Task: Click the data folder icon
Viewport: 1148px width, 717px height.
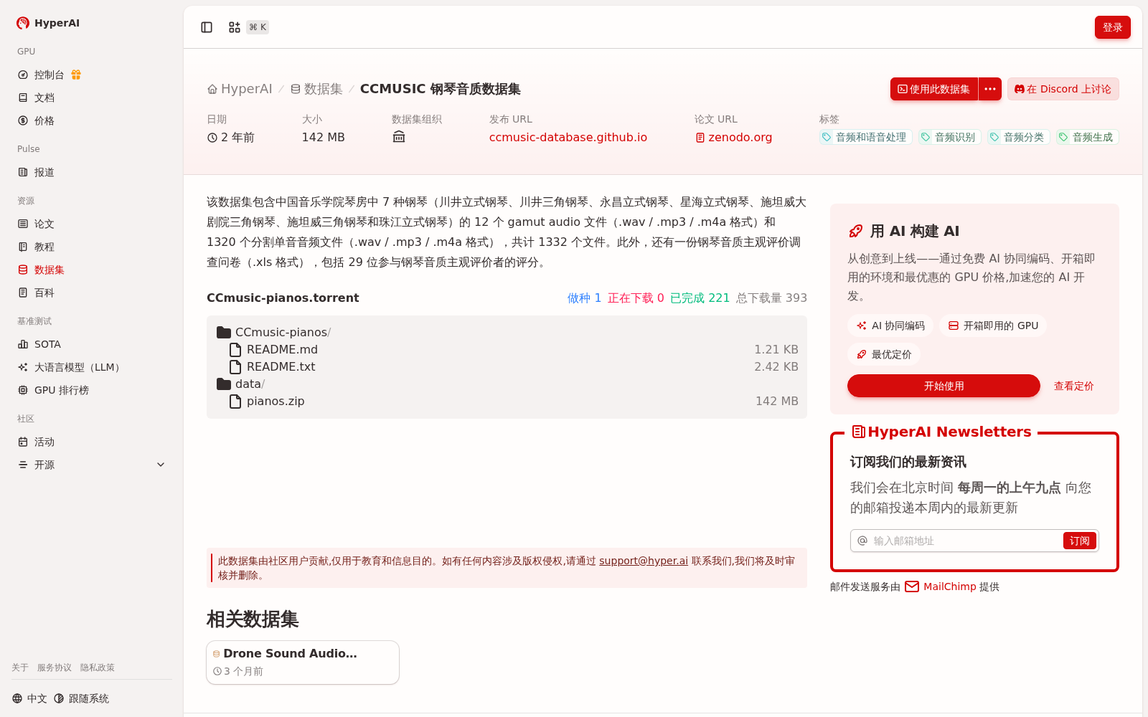Action: (224, 384)
